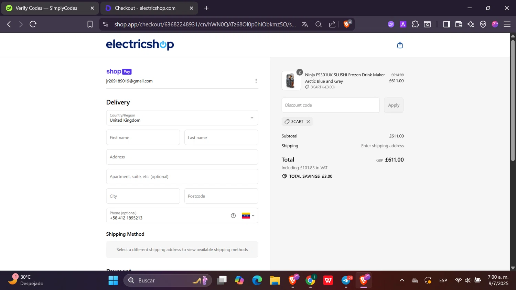Open File Explorer from the taskbar
This screenshot has width=516, height=290.
point(275,280)
